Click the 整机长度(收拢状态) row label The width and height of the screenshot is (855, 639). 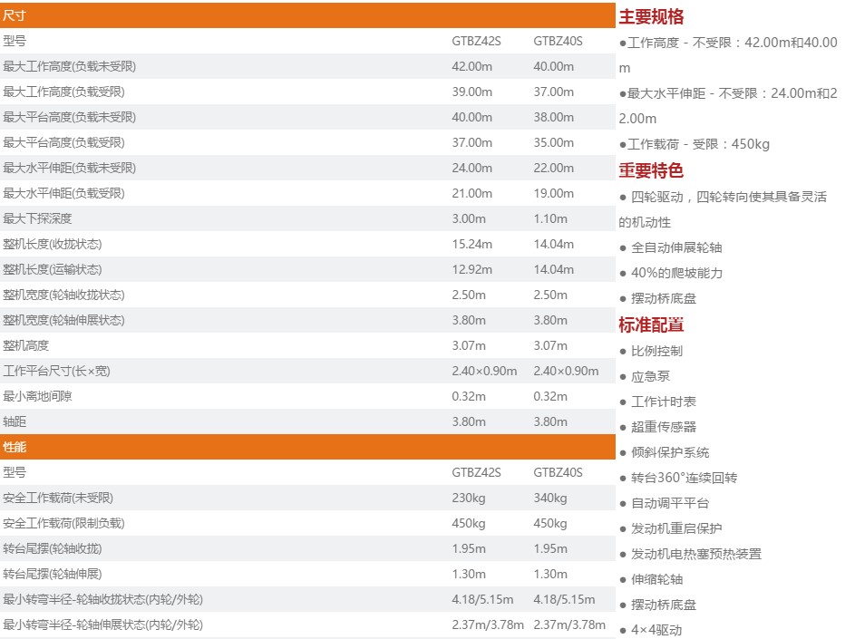click(x=53, y=244)
